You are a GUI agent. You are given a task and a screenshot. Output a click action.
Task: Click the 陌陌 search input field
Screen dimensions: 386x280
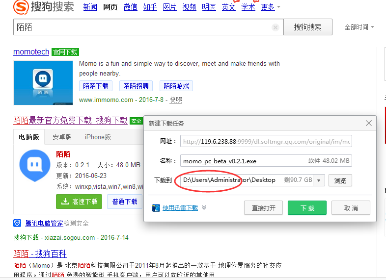pos(148,27)
